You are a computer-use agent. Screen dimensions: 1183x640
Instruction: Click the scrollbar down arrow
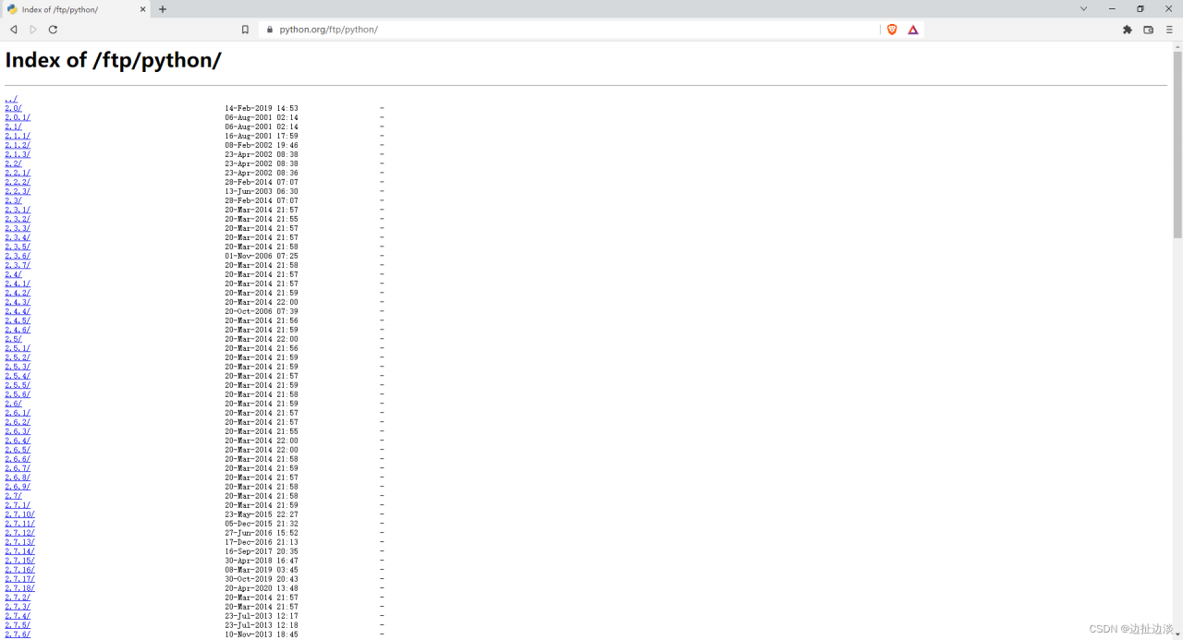pyautogui.click(x=1177, y=634)
